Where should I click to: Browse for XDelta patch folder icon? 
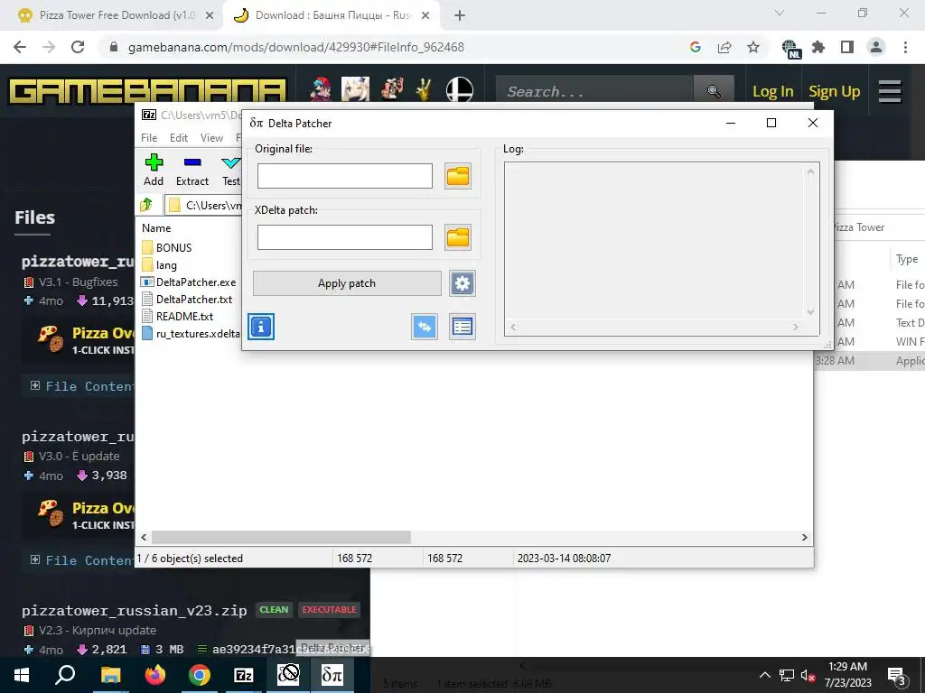click(458, 237)
